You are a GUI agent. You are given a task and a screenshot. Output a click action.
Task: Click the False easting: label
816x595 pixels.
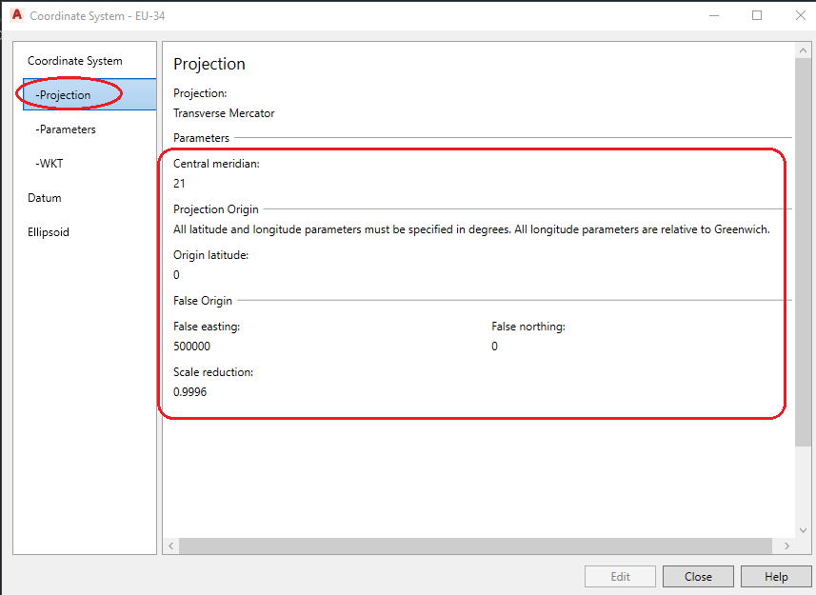(x=207, y=327)
